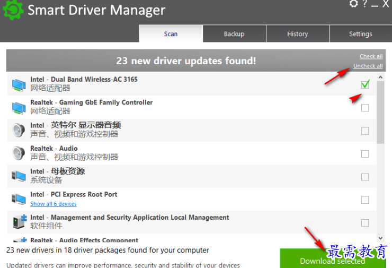
Task: Click the Check all link
Action: point(371,56)
